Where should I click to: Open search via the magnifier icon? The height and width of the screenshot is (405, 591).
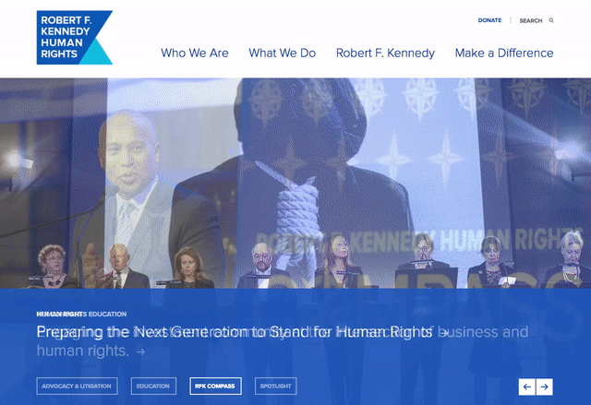click(551, 20)
